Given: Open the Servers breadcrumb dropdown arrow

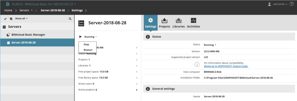Looking at the screenshot, I should coord(32,10).
